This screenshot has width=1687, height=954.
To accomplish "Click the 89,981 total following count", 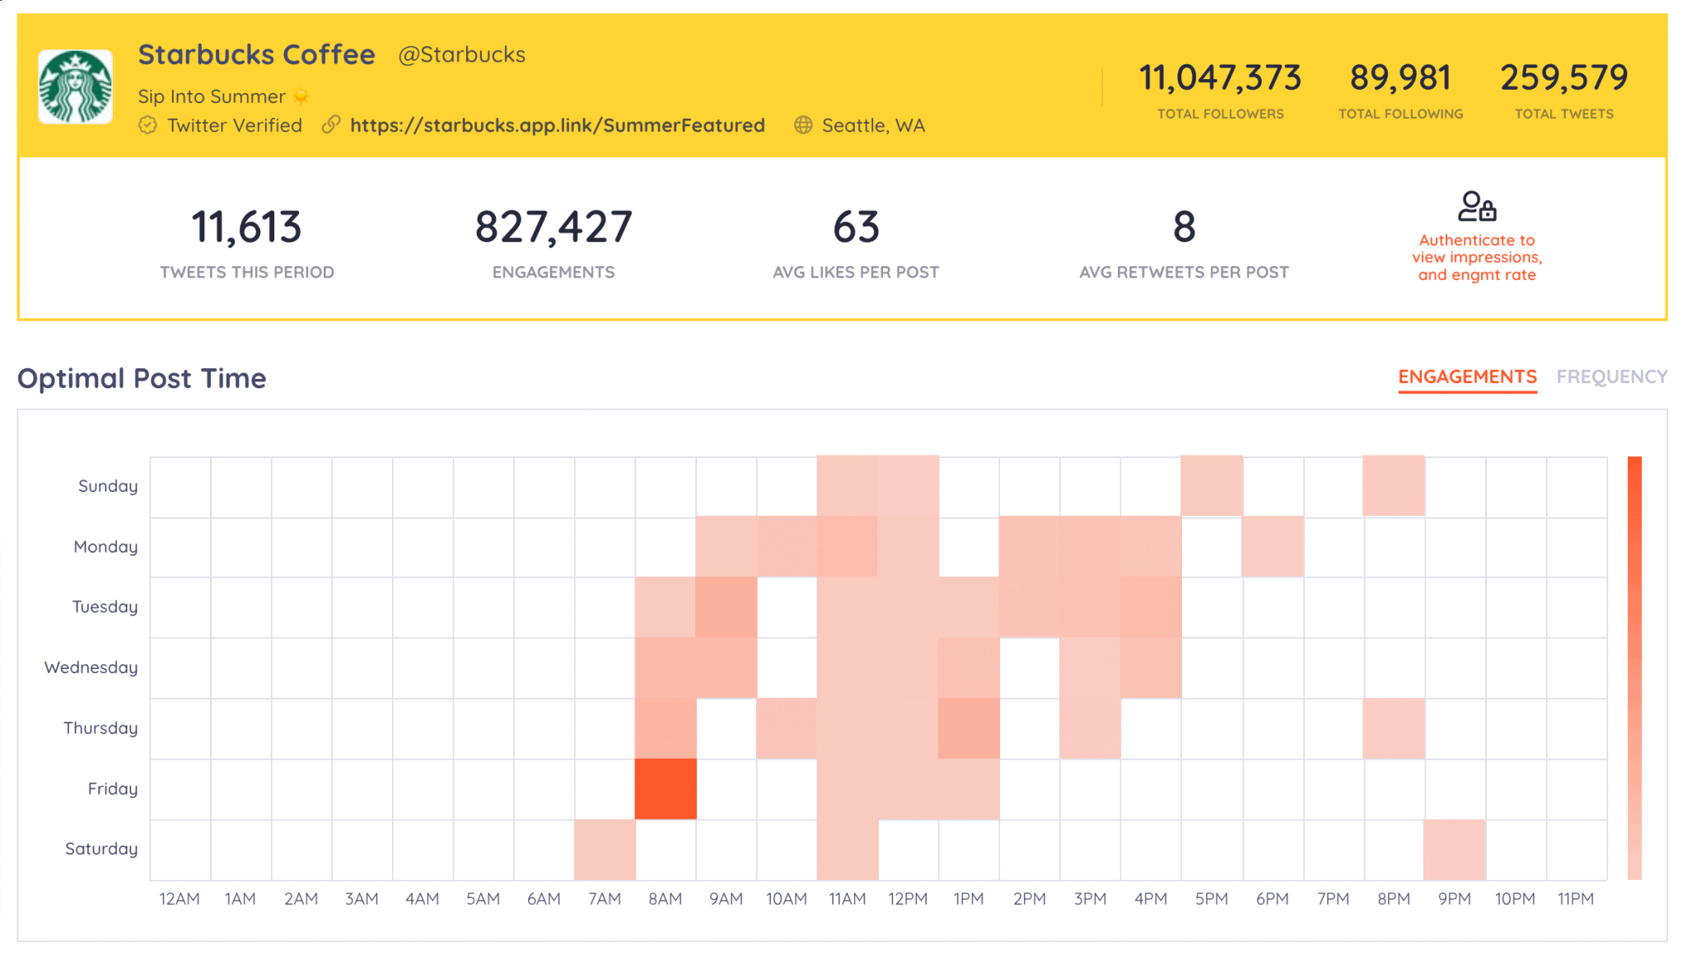I will click(1400, 78).
